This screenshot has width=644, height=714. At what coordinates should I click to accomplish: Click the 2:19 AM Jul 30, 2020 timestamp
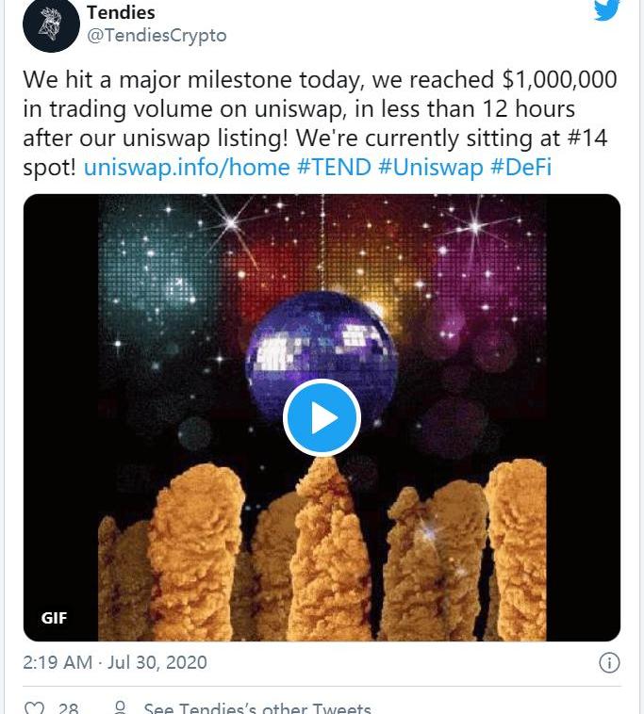pos(114,662)
